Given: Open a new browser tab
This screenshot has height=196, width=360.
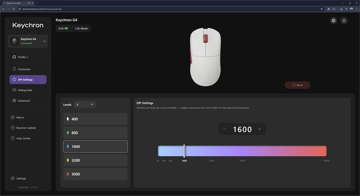Looking at the screenshot, I should click(x=37, y=3).
